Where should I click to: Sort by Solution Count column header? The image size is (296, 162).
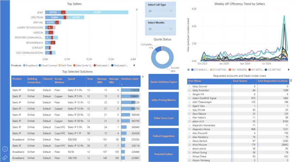(x=130, y=79)
